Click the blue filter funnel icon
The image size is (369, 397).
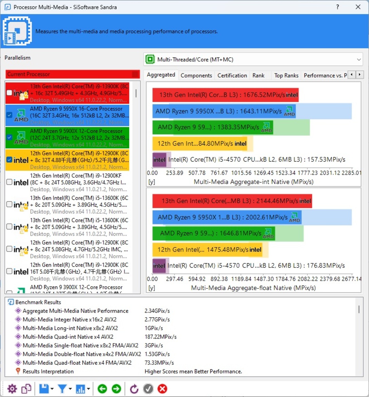(x=62, y=389)
